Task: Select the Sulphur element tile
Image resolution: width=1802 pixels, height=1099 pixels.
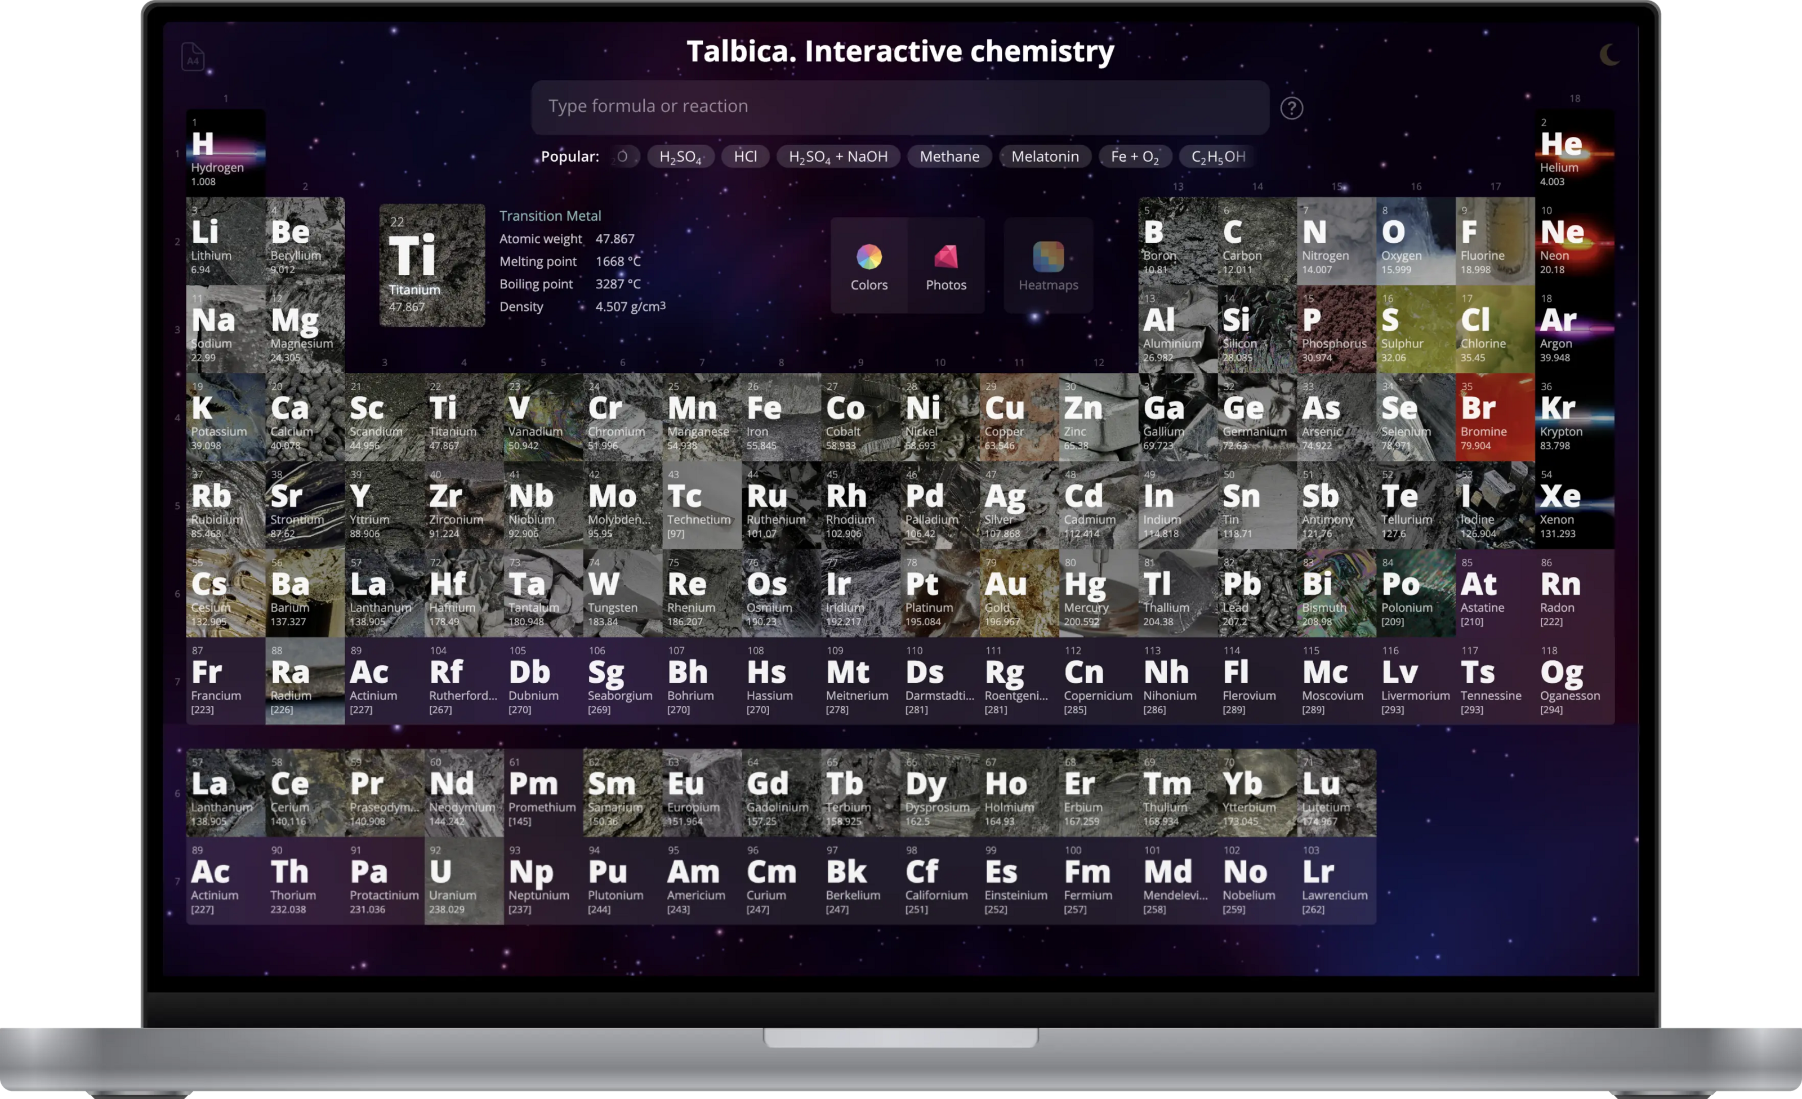Action: tap(1416, 330)
